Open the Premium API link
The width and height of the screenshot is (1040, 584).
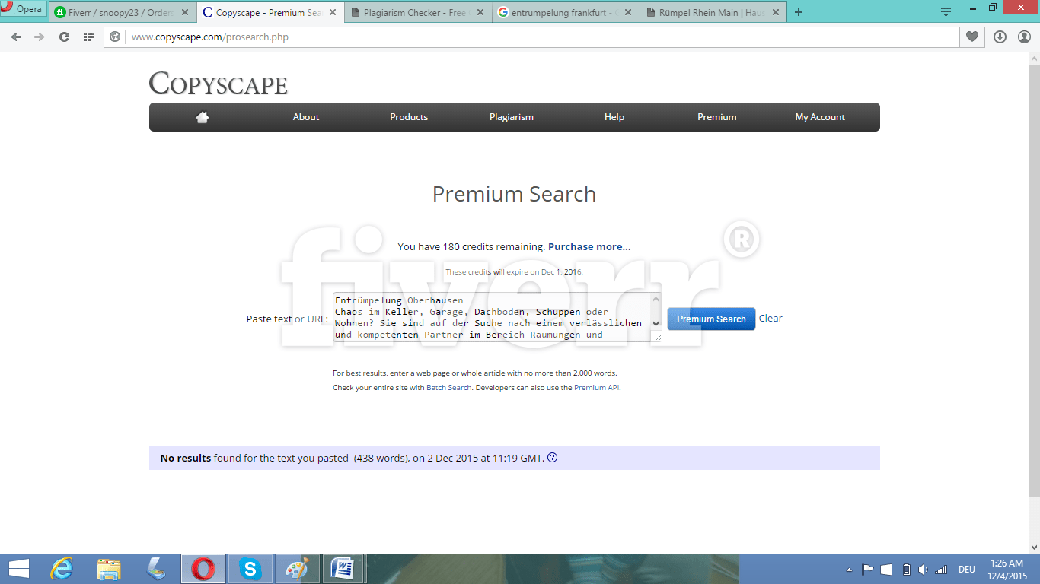click(597, 388)
